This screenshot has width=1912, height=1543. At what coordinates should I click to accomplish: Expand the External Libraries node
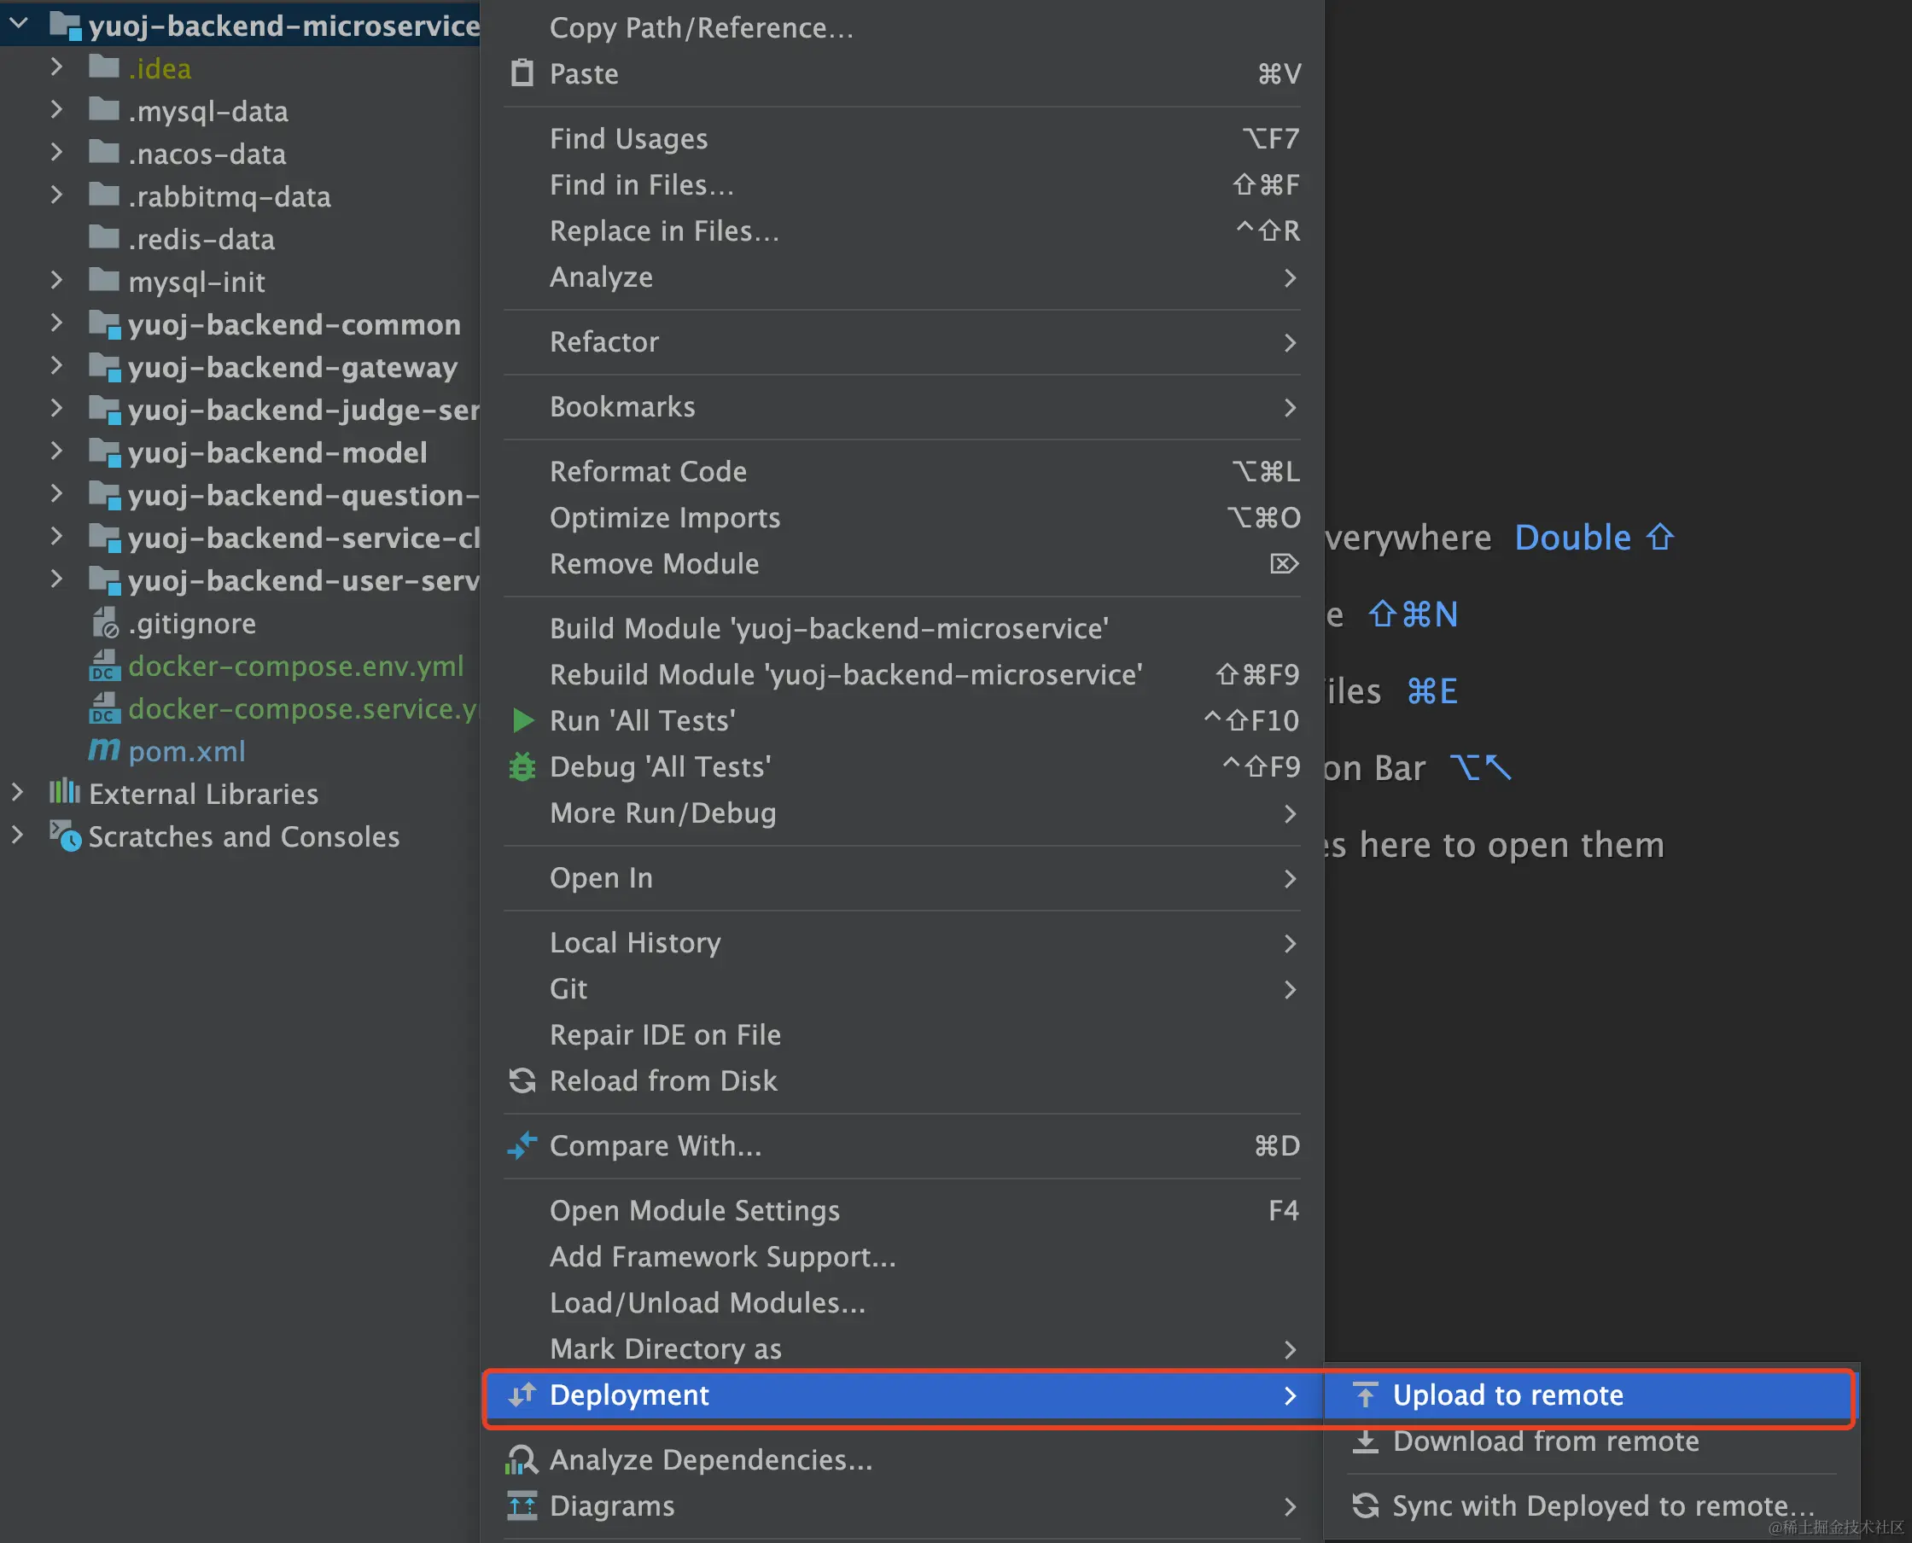pyautogui.click(x=18, y=793)
